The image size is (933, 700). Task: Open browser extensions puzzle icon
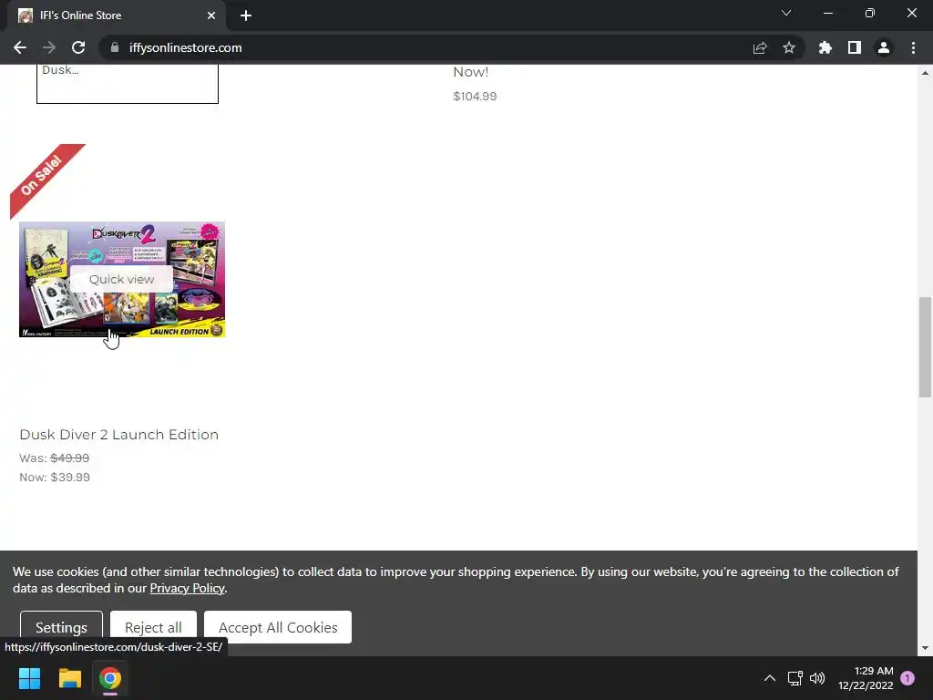click(x=825, y=47)
